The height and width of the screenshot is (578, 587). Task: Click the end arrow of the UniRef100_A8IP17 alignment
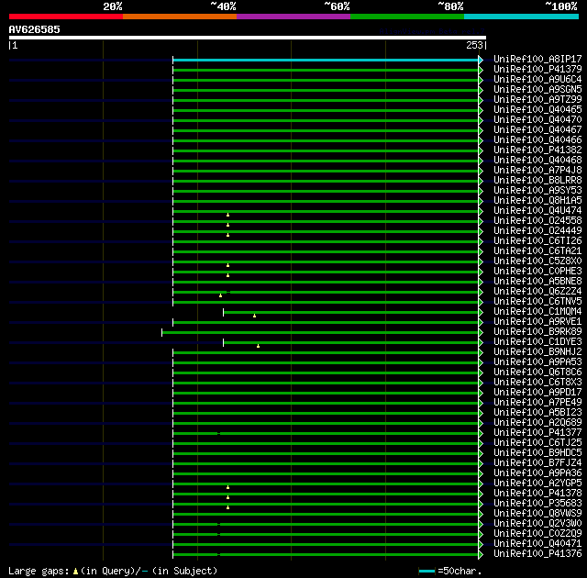[x=481, y=60]
